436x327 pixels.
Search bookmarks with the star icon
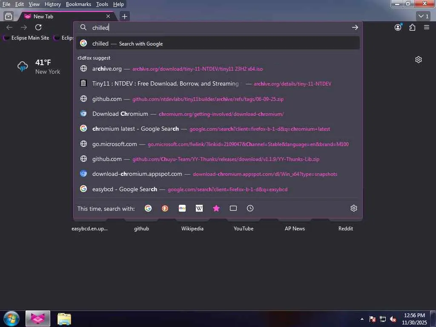[216, 208]
